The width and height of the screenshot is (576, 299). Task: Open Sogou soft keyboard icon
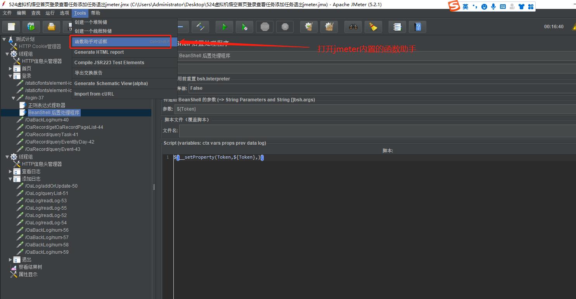pos(503,7)
